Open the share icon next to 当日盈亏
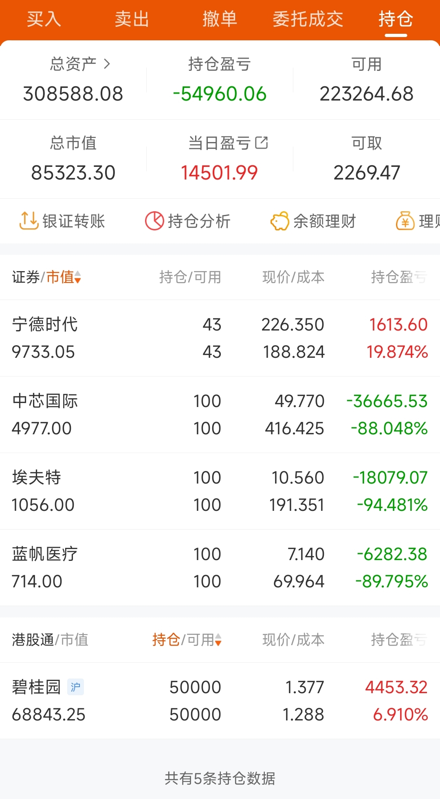 coord(262,143)
